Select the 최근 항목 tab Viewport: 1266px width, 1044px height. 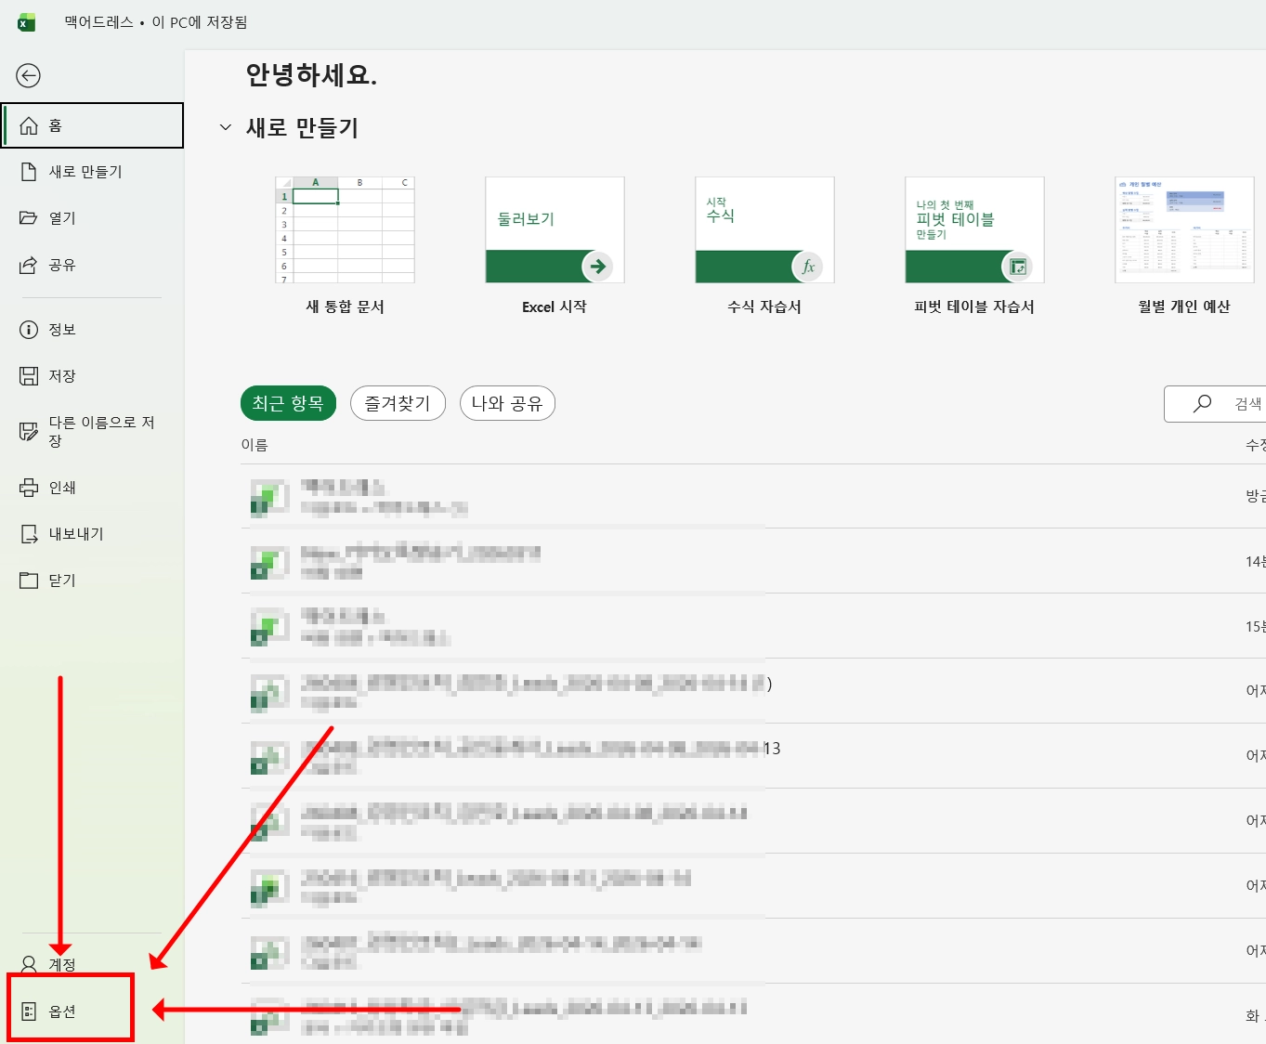pos(288,403)
